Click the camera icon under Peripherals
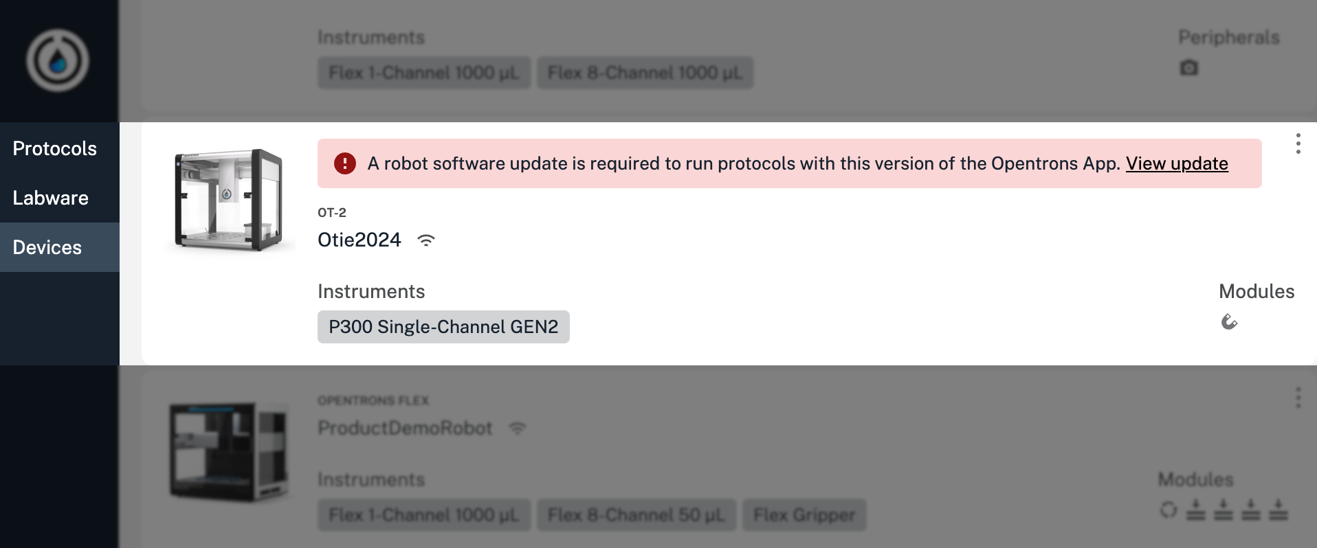 1189,67
